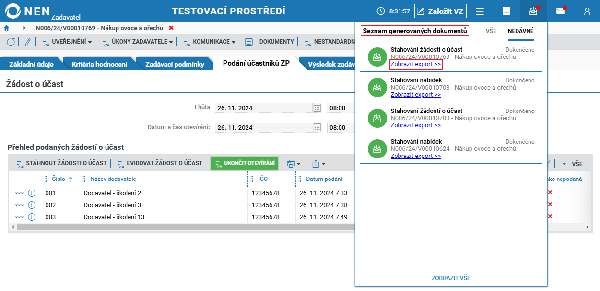600x291 pixels.
Task: Open row actions dots for row 001
Action: (x=19, y=193)
